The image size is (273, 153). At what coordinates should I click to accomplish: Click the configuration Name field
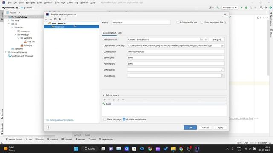pyautogui.click(x=141, y=23)
